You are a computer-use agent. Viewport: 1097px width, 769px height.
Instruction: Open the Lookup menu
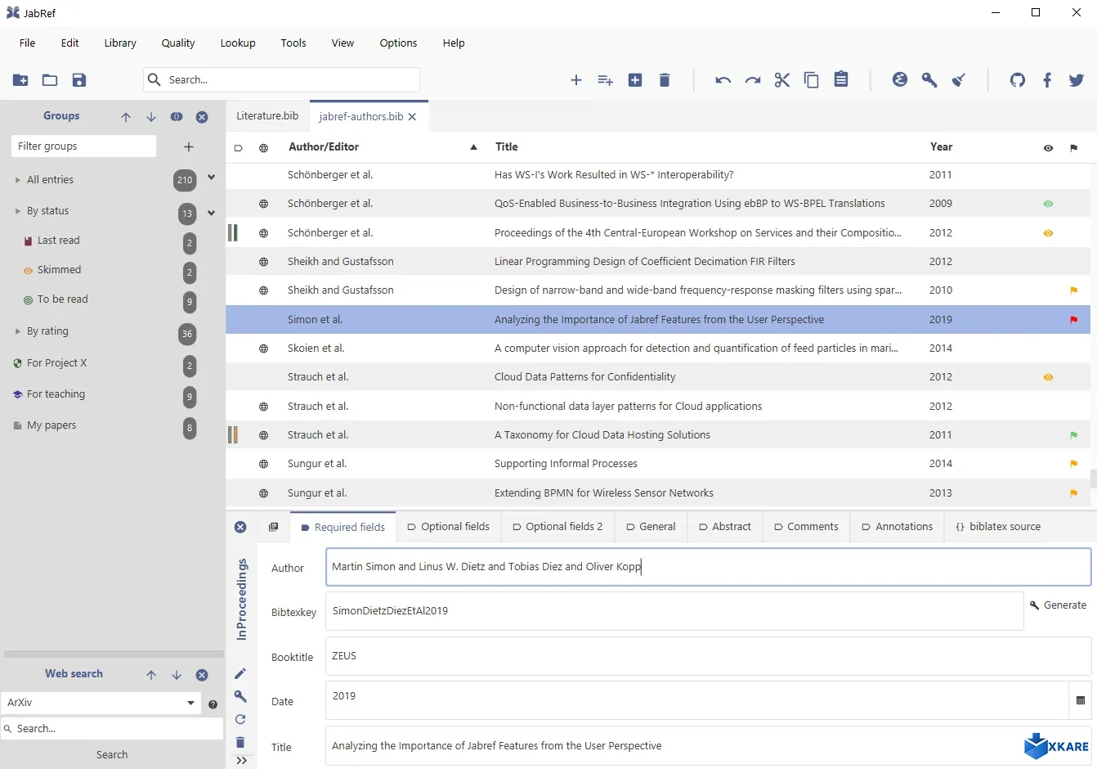(x=238, y=43)
